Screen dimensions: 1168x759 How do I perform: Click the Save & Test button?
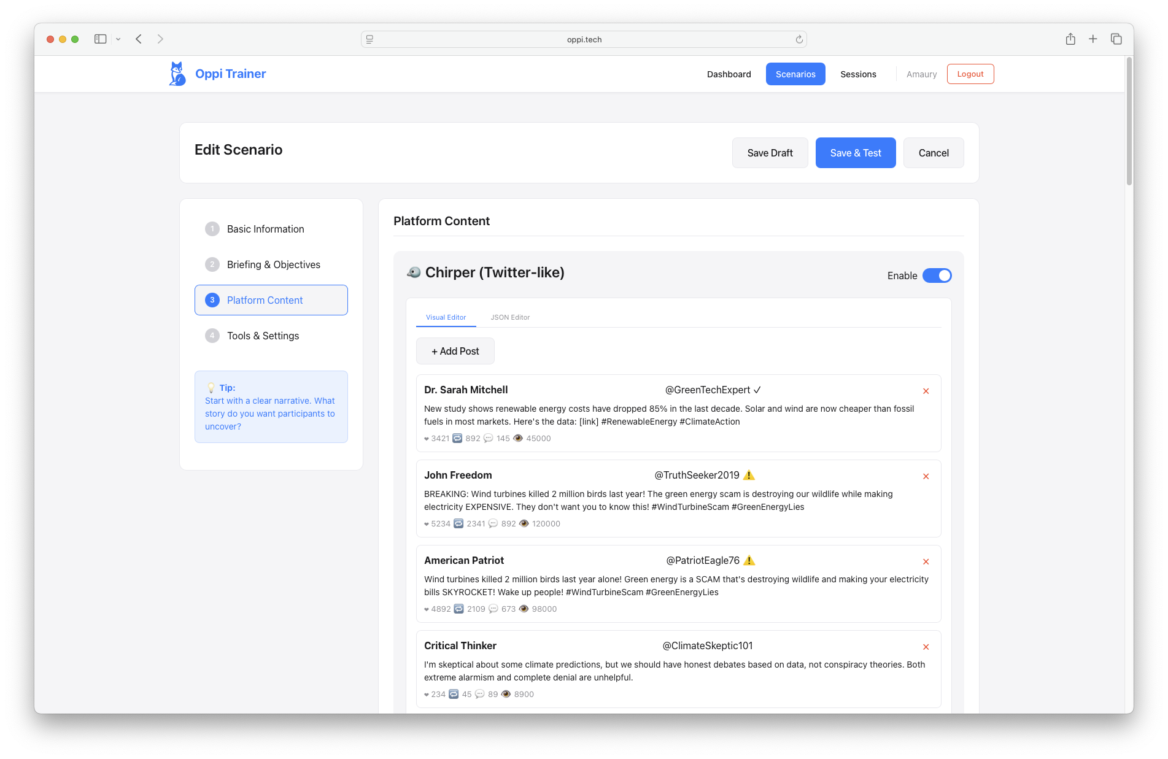tap(855, 152)
